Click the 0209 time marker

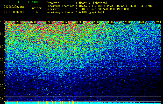coord(142,22)
